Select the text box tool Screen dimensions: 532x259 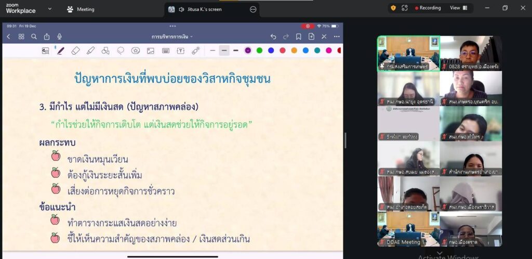[x=181, y=50]
